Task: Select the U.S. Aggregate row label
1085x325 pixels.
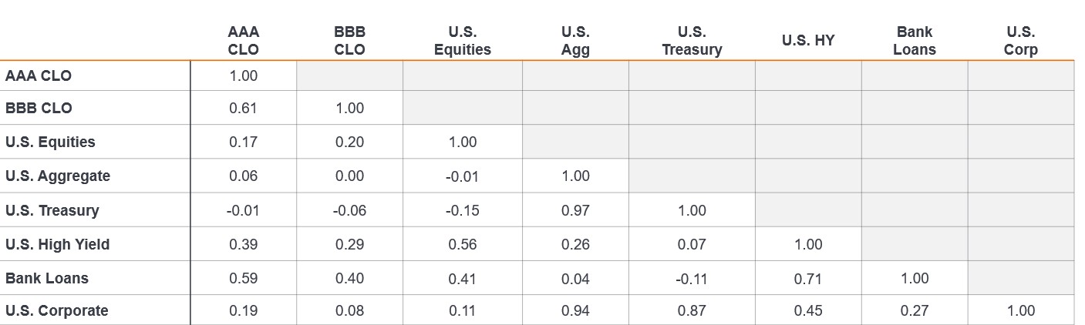Action: point(58,176)
